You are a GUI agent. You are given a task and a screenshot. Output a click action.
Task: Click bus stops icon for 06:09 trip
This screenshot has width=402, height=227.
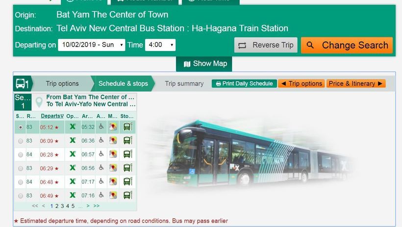[127, 141]
